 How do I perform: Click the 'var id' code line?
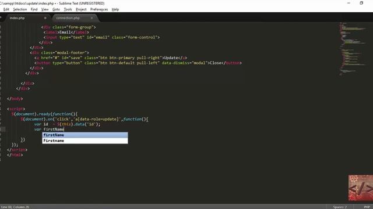pos(68,124)
